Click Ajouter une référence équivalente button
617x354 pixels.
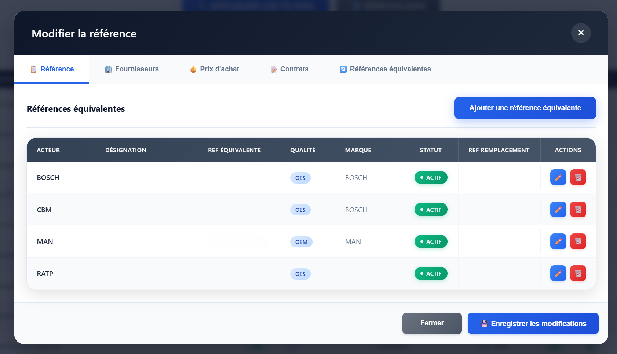[x=525, y=108]
